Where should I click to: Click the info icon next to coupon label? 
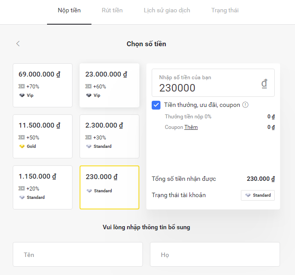(x=245, y=105)
